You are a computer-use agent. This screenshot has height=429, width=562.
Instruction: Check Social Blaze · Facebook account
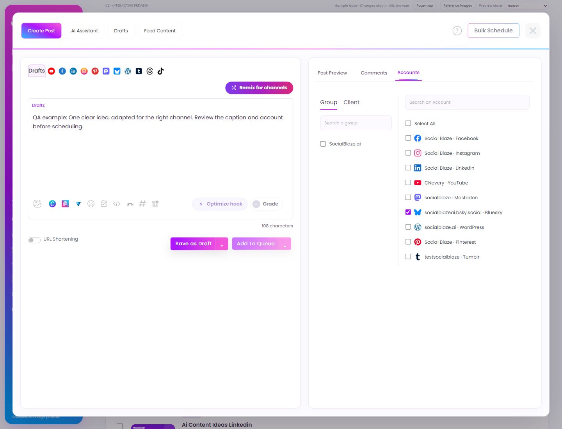pos(408,138)
